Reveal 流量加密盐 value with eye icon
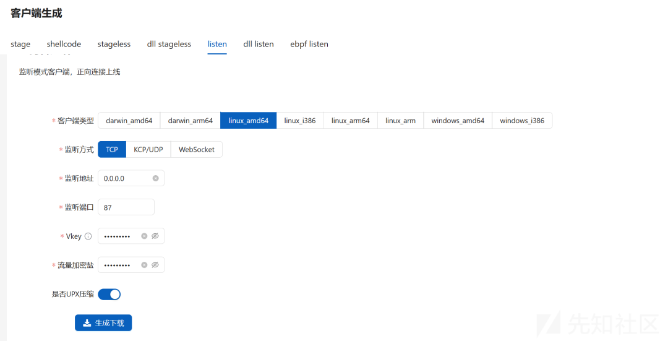 (155, 265)
